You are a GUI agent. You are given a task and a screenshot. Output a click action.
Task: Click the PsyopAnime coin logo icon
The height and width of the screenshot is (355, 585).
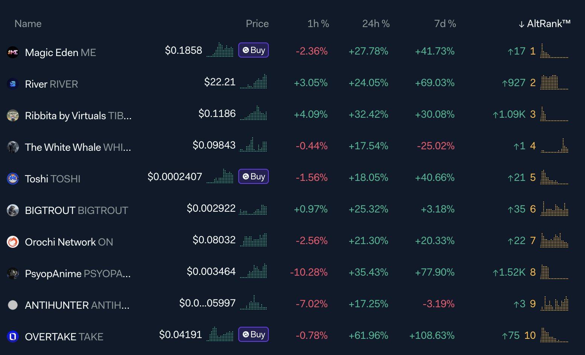[13, 273]
